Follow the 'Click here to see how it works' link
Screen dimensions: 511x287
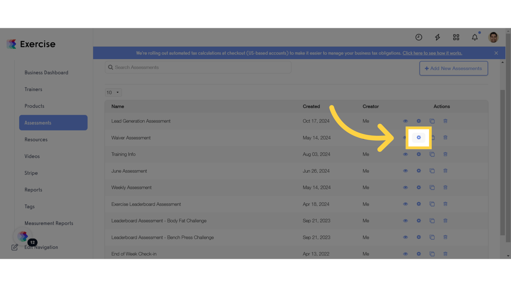[x=432, y=53]
